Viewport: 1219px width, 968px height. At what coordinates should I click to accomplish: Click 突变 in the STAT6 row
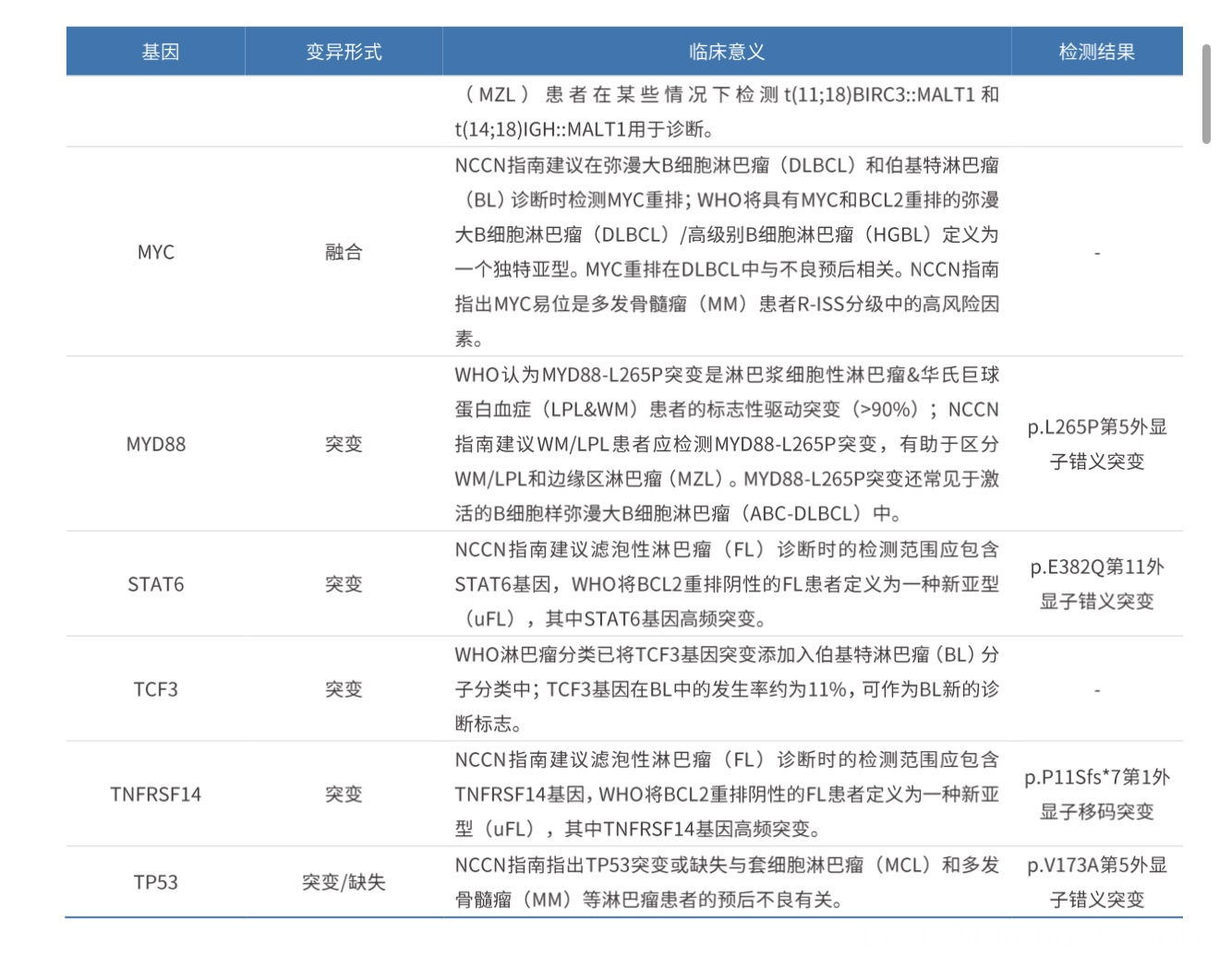(x=344, y=584)
